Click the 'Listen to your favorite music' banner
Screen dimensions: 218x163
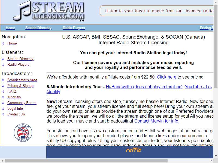[x=157, y=11]
